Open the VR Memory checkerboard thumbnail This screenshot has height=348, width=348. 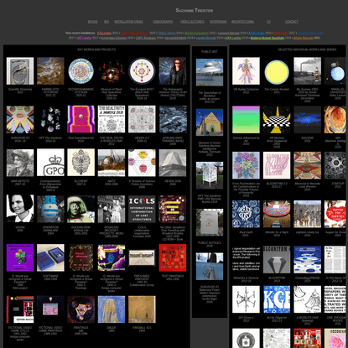277,119
